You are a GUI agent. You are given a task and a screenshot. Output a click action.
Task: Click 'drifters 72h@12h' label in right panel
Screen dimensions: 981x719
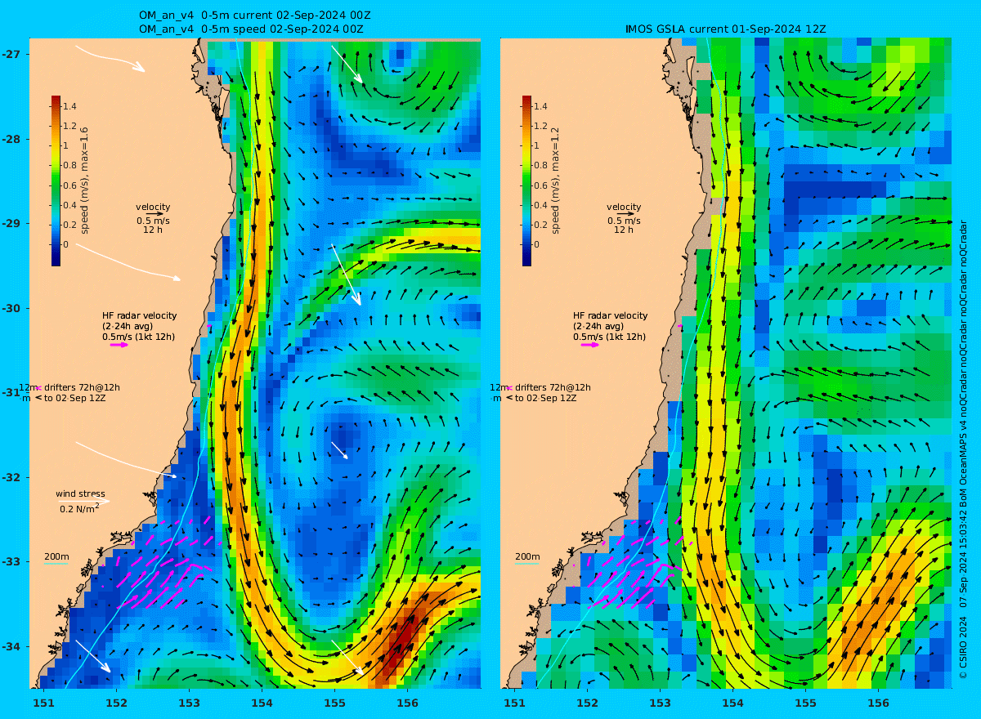[x=552, y=387]
